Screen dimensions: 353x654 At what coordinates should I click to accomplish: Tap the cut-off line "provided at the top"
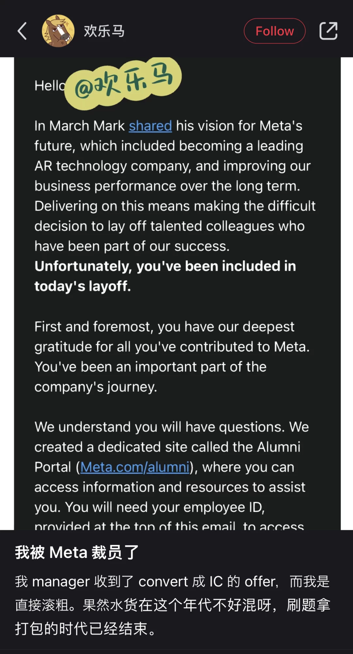pyautogui.click(x=169, y=526)
